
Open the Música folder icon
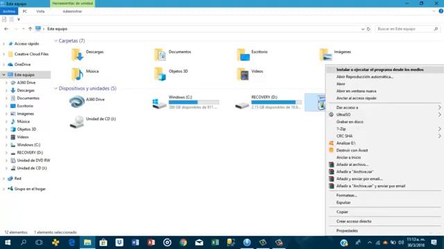pyautogui.click(x=77, y=74)
